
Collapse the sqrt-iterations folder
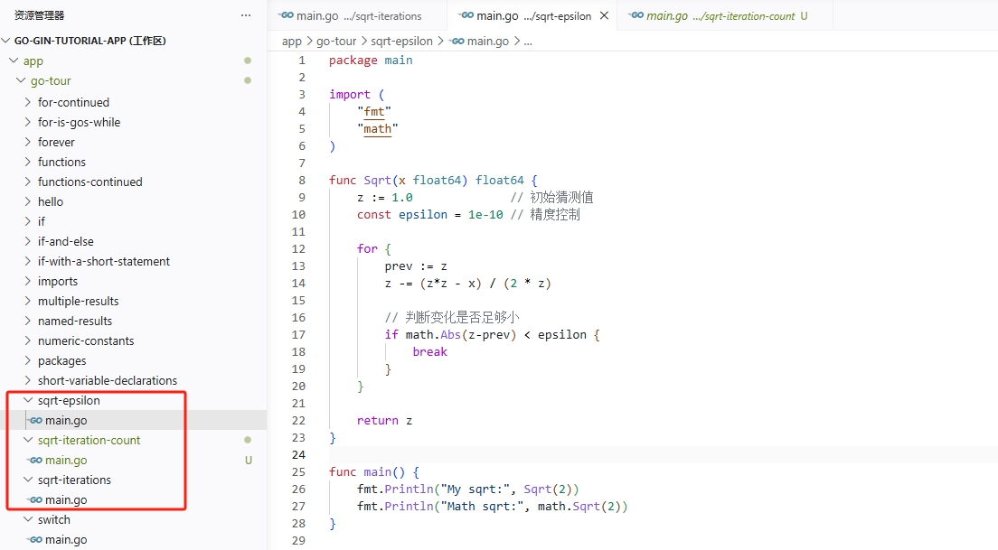(x=27, y=480)
